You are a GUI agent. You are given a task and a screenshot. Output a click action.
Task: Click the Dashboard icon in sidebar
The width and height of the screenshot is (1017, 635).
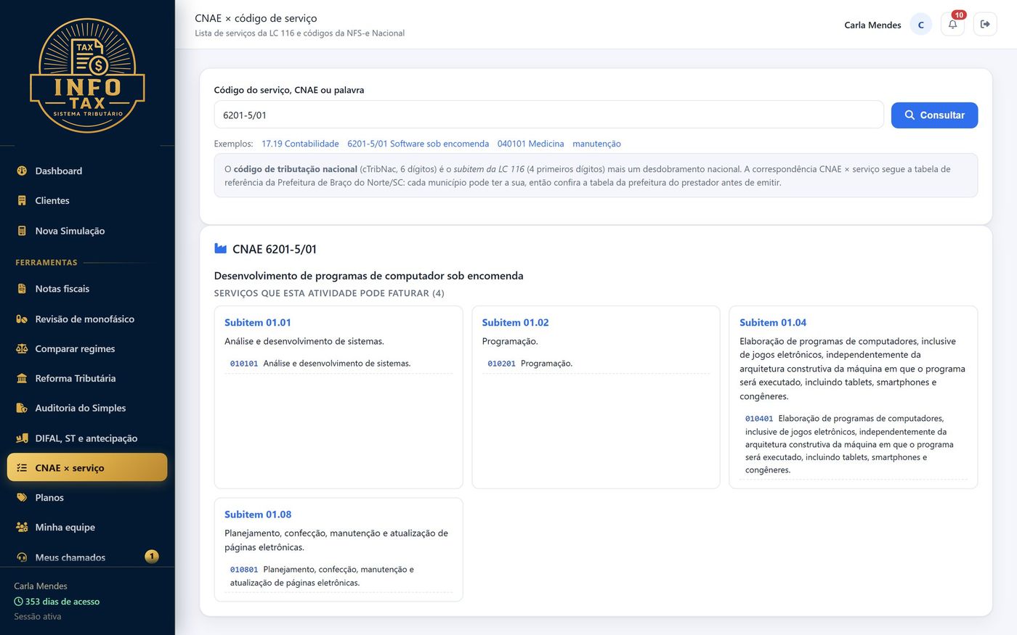(22, 171)
